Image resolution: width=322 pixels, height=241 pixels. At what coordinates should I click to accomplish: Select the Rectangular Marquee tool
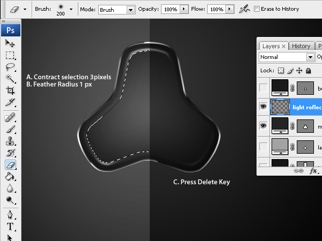click(10, 55)
